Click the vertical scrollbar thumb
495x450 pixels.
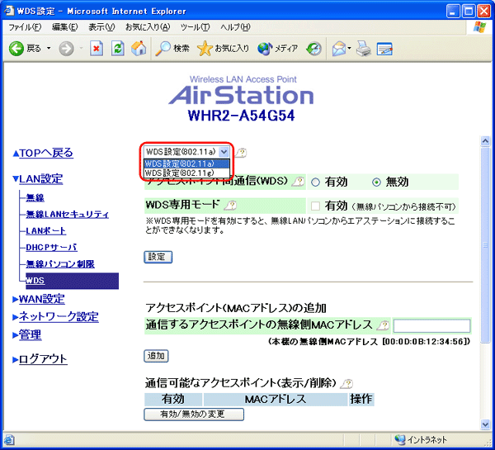click(485, 245)
